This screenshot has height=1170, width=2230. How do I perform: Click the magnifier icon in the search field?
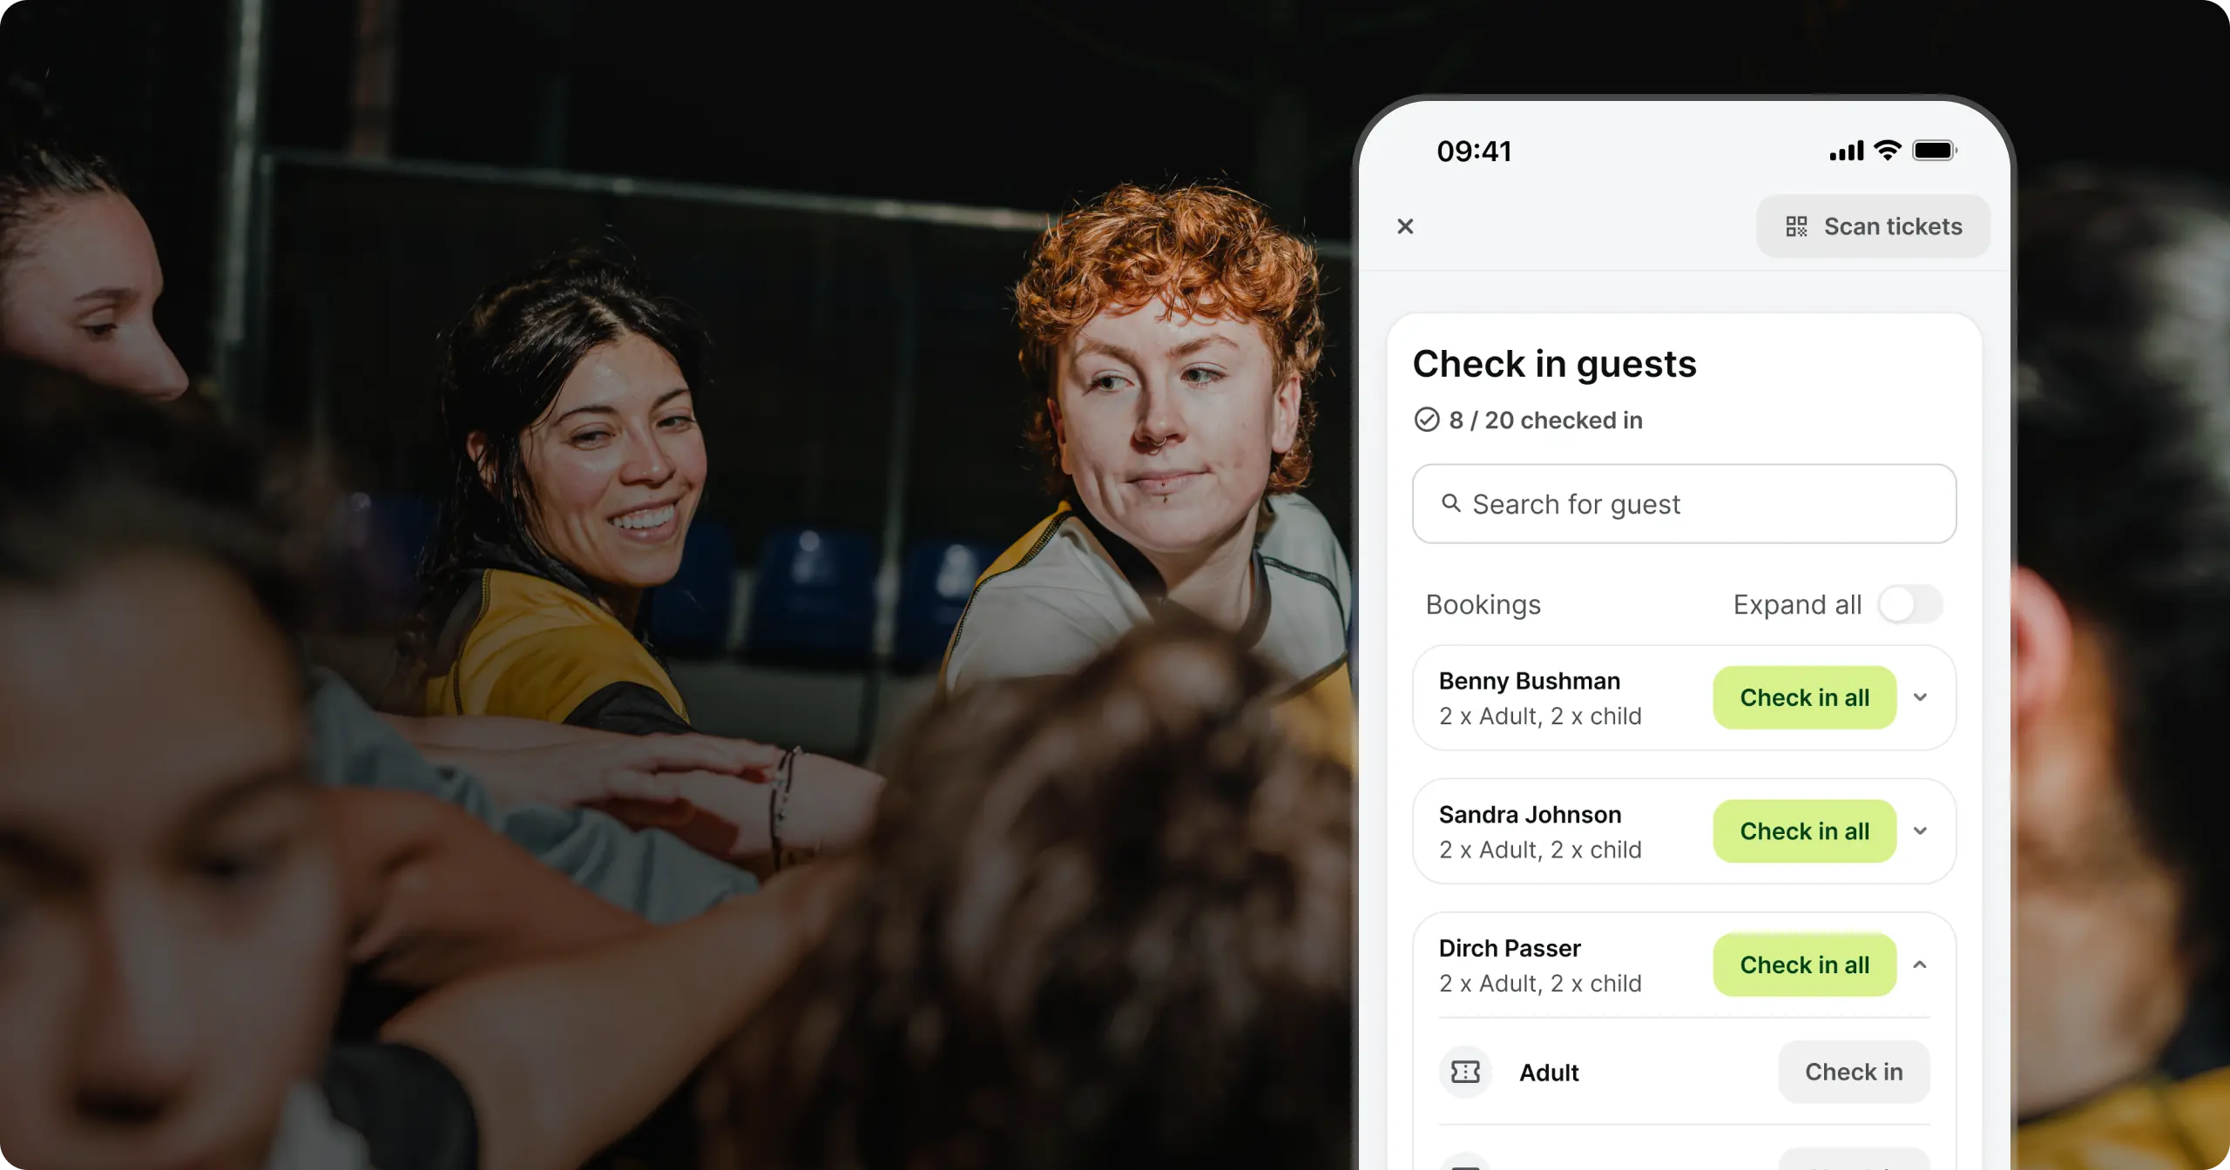(x=1450, y=503)
